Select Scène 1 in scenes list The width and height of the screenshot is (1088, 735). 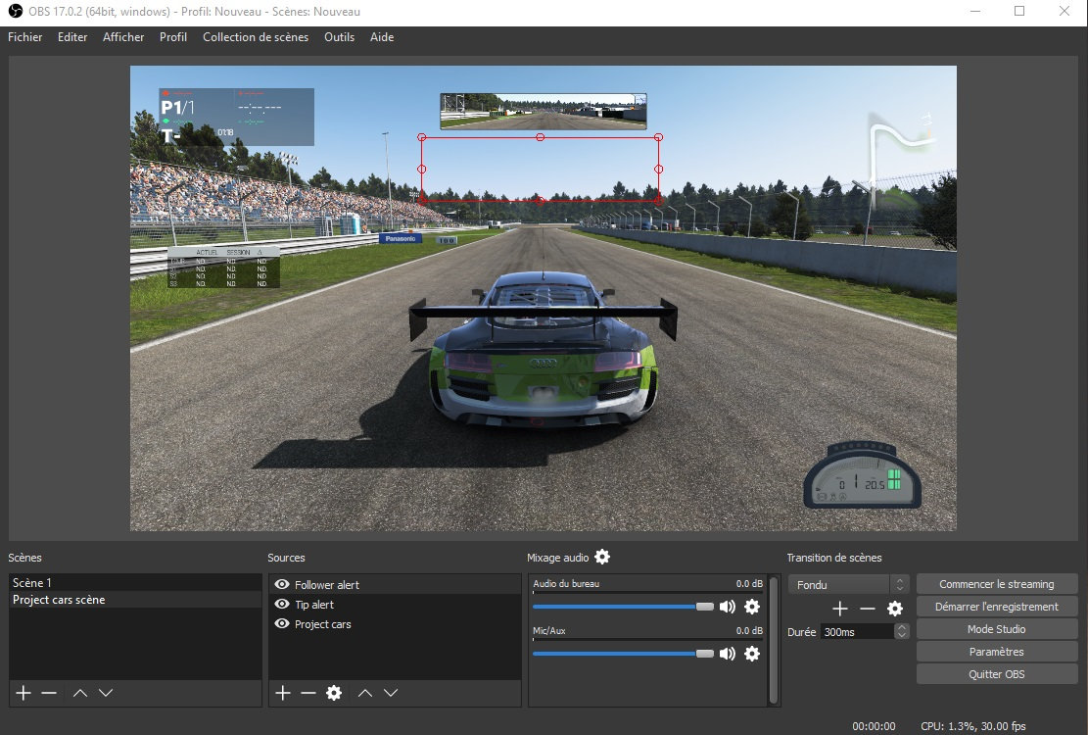click(x=32, y=583)
